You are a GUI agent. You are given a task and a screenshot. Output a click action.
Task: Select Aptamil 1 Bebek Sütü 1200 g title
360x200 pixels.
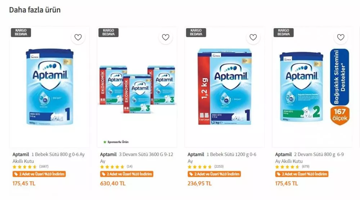point(222,157)
